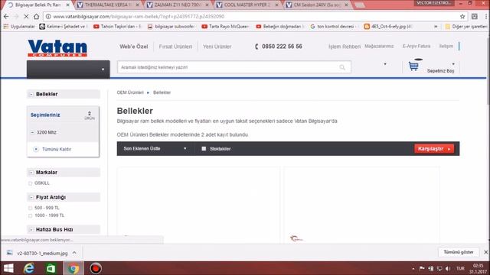Open 4E5_Oct-6-efy.jpg bookmark
The width and height of the screenshot is (490, 275).
(x=388, y=27)
